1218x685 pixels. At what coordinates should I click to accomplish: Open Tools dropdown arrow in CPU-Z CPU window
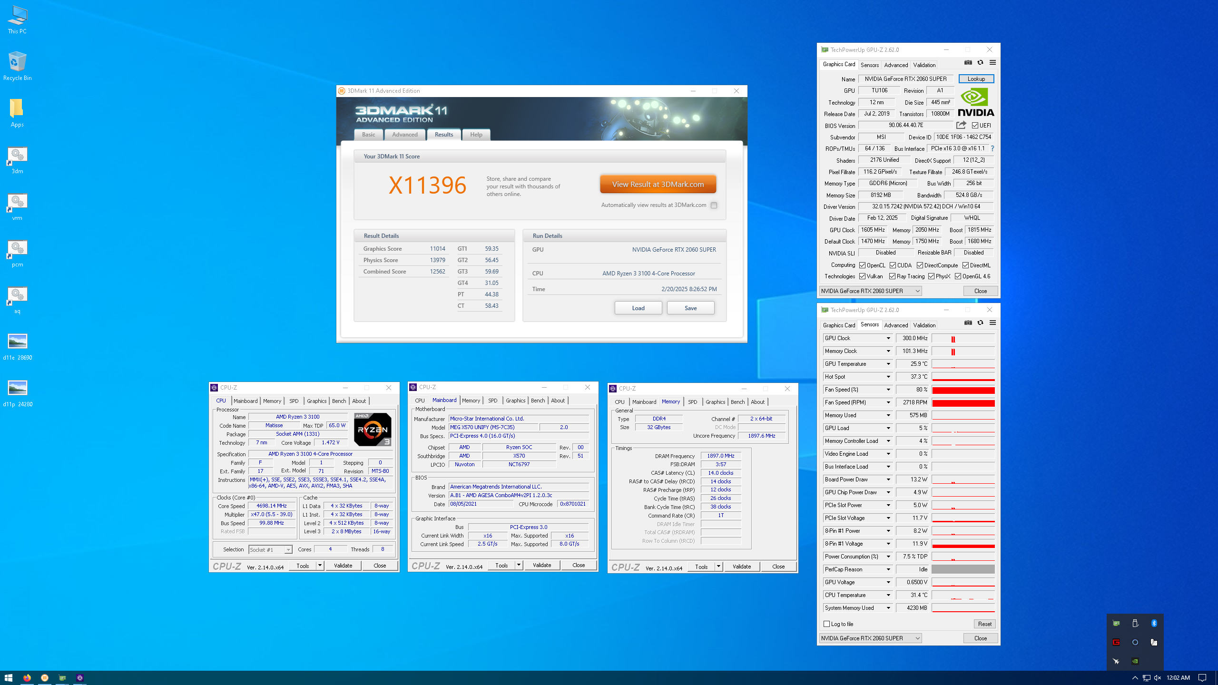320,566
